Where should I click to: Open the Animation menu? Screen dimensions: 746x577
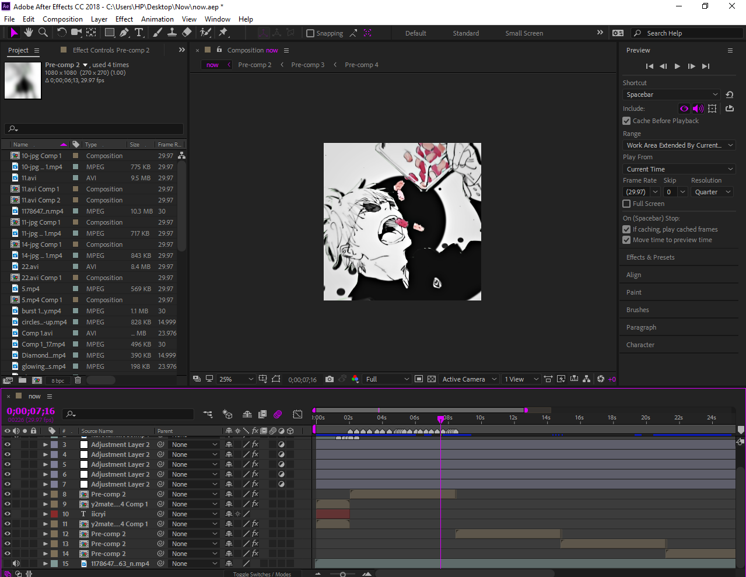(x=157, y=19)
